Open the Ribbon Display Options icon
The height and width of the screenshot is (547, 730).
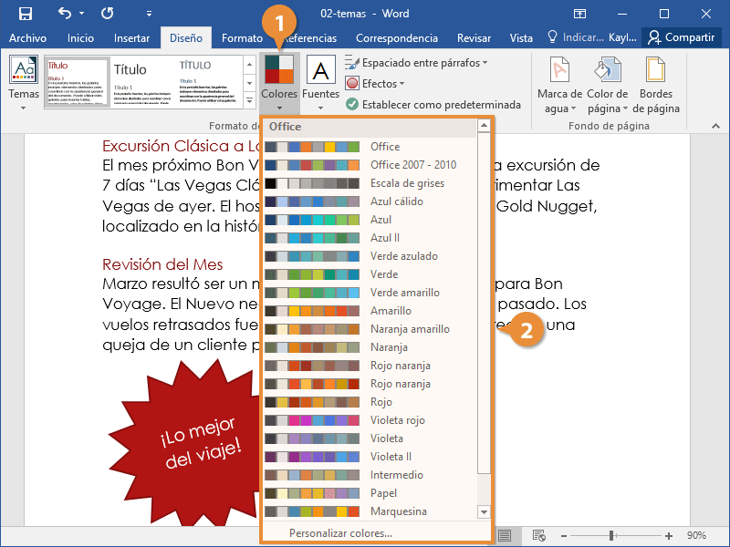coord(579,14)
